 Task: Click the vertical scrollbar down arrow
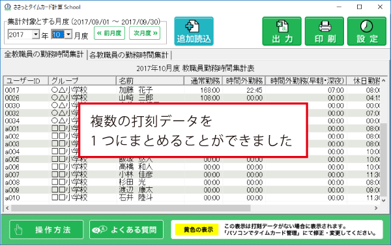click(383, 200)
